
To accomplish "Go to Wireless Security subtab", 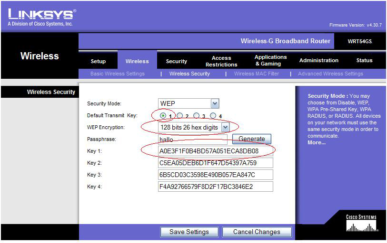I will pyautogui.click(x=189, y=74).
